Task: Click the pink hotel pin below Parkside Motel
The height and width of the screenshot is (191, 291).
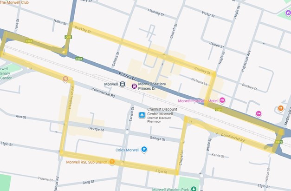Action: click(259, 114)
